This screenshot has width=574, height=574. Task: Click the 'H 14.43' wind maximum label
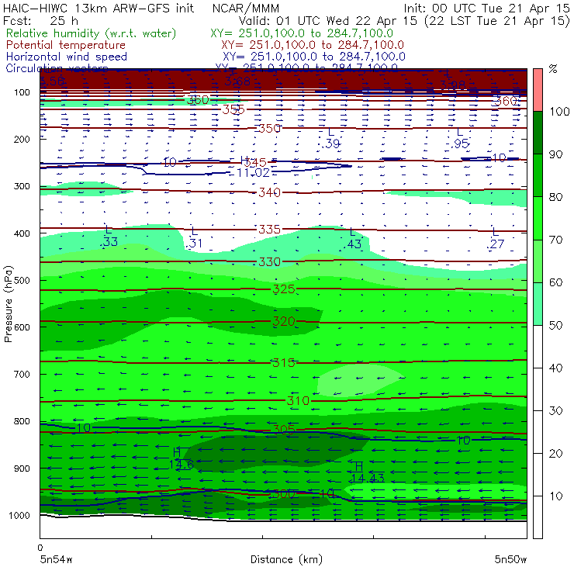[x=367, y=472]
